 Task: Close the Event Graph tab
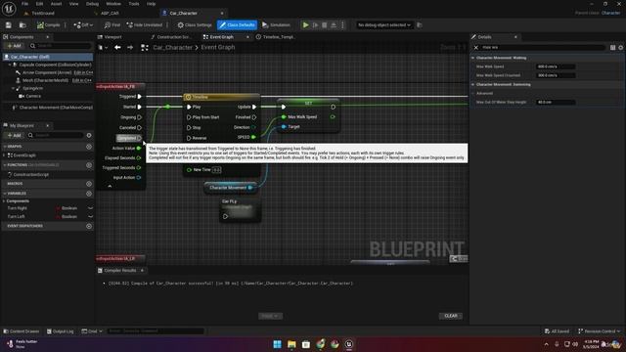pyautogui.click(x=247, y=37)
